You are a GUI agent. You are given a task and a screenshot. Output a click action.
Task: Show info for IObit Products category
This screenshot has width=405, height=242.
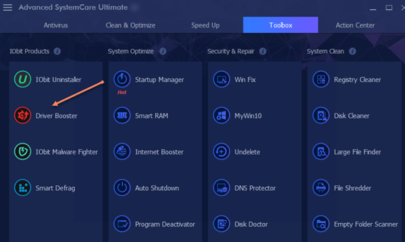click(57, 51)
